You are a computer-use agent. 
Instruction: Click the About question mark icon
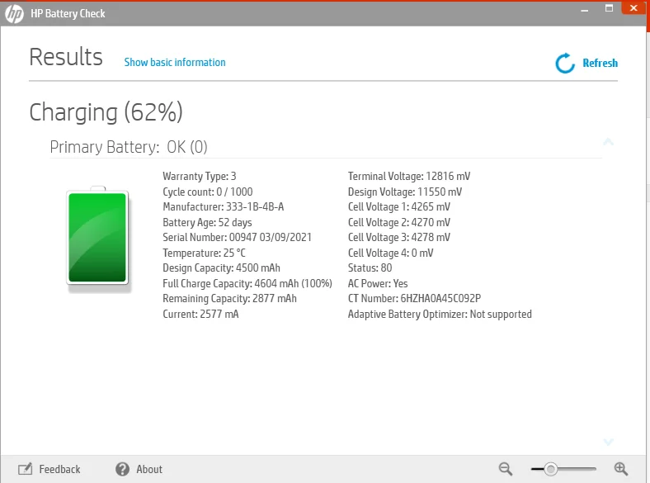122,469
